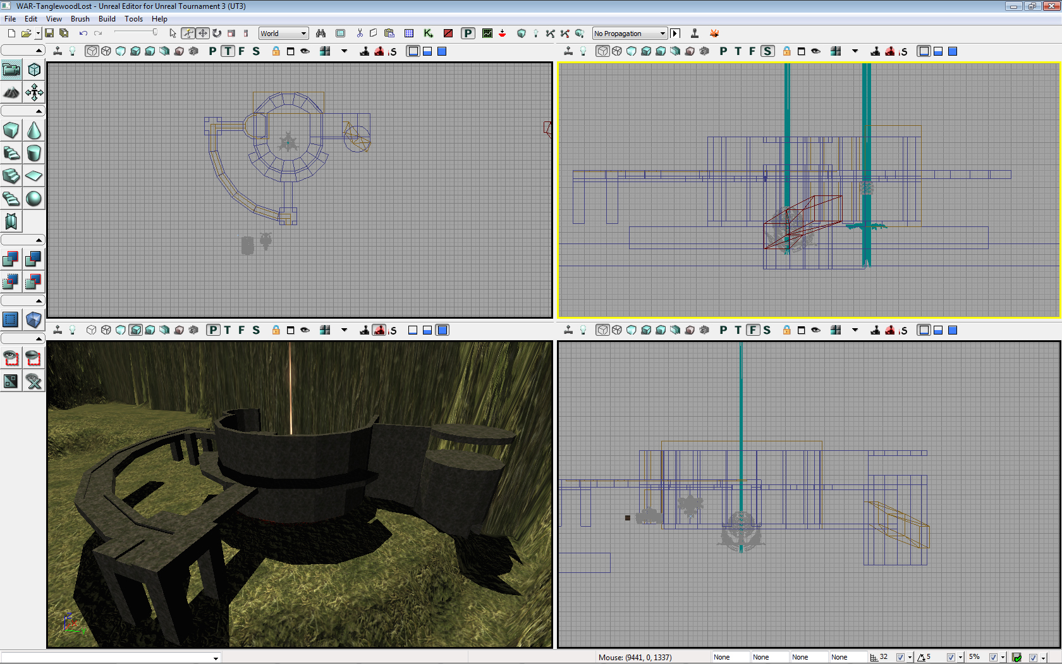Select the Terrain editing mode tool

(11, 92)
